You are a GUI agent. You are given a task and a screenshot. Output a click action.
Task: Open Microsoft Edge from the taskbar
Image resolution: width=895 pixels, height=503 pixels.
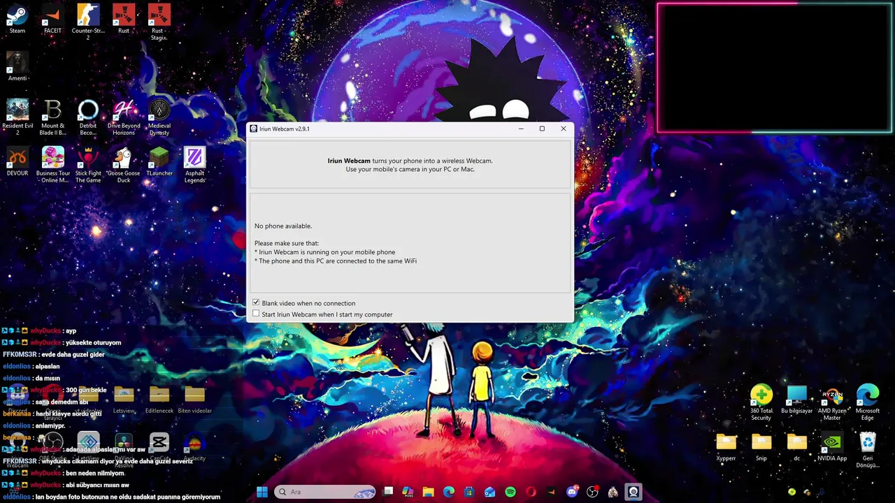click(448, 492)
